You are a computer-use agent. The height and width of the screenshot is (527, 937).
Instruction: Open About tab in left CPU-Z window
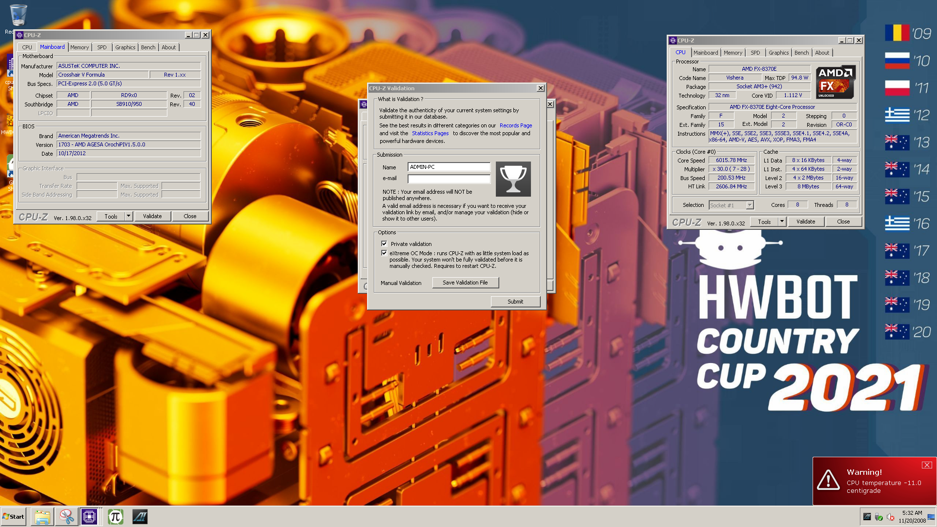(x=169, y=47)
